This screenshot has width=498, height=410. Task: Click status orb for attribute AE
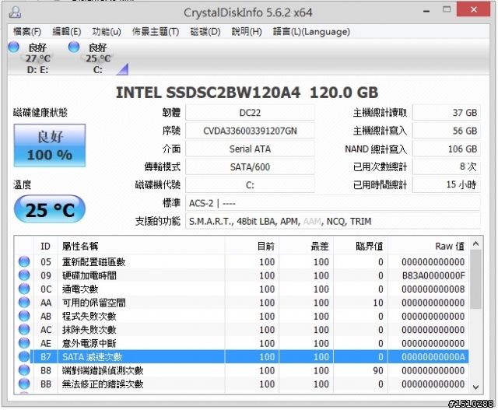[x=24, y=343]
